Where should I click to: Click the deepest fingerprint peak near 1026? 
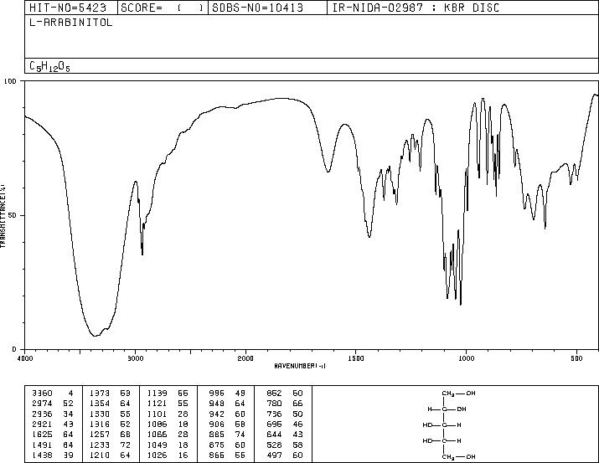[461, 303]
